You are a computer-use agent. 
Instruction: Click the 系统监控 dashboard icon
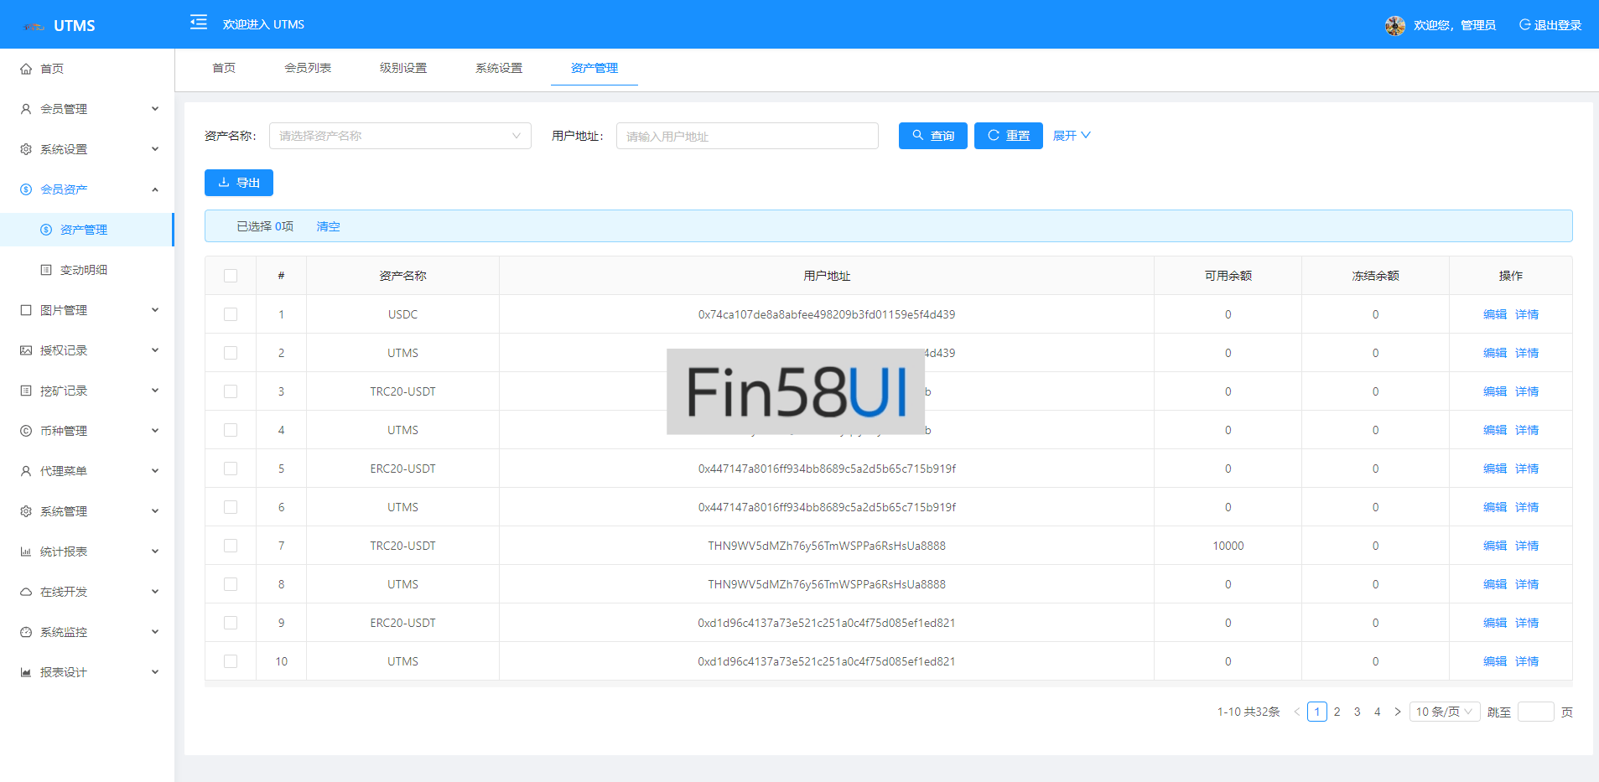coord(26,632)
